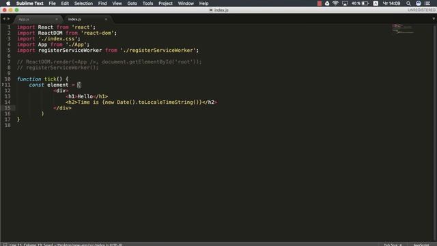The height and width of the screenshot is (246, 437).
Task: Open the Tab Size selector in status bar
Action: [x=393, y=245]
